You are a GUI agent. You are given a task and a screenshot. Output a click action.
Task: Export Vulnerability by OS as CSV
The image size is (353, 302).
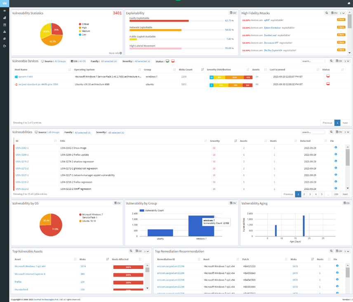(117, 203)
